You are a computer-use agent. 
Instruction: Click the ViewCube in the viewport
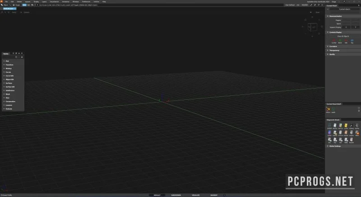(x=312, y=28)
